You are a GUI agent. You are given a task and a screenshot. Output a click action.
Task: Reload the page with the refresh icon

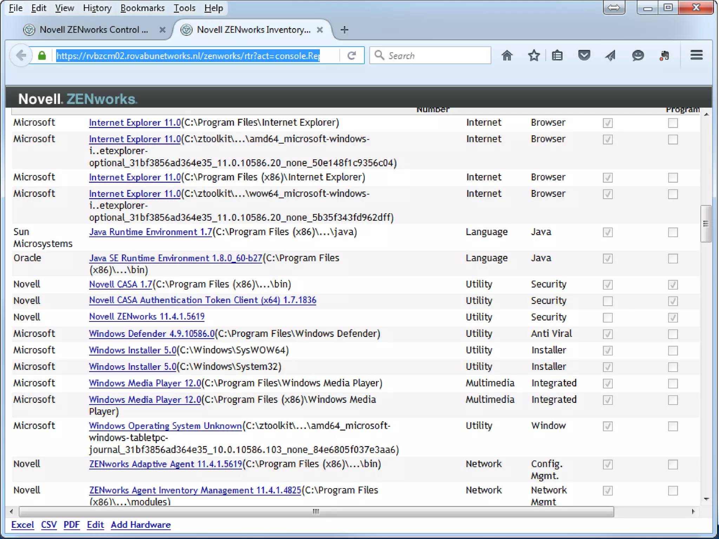[x=352, y=55]
